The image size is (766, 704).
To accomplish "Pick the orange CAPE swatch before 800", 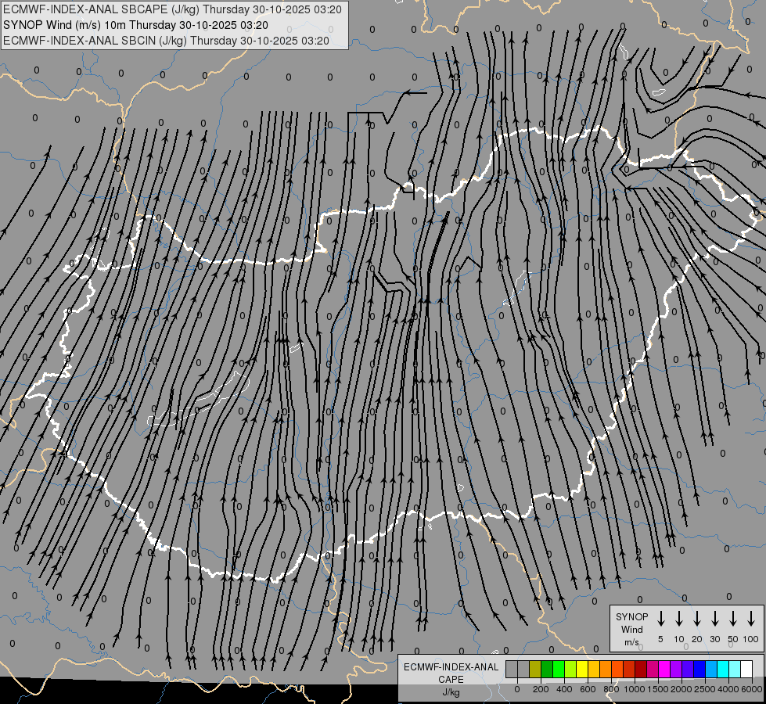I will coord(606,669).
